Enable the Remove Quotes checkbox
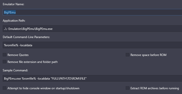The height and width of the screenshot is (94, 182). coord(4,55)
